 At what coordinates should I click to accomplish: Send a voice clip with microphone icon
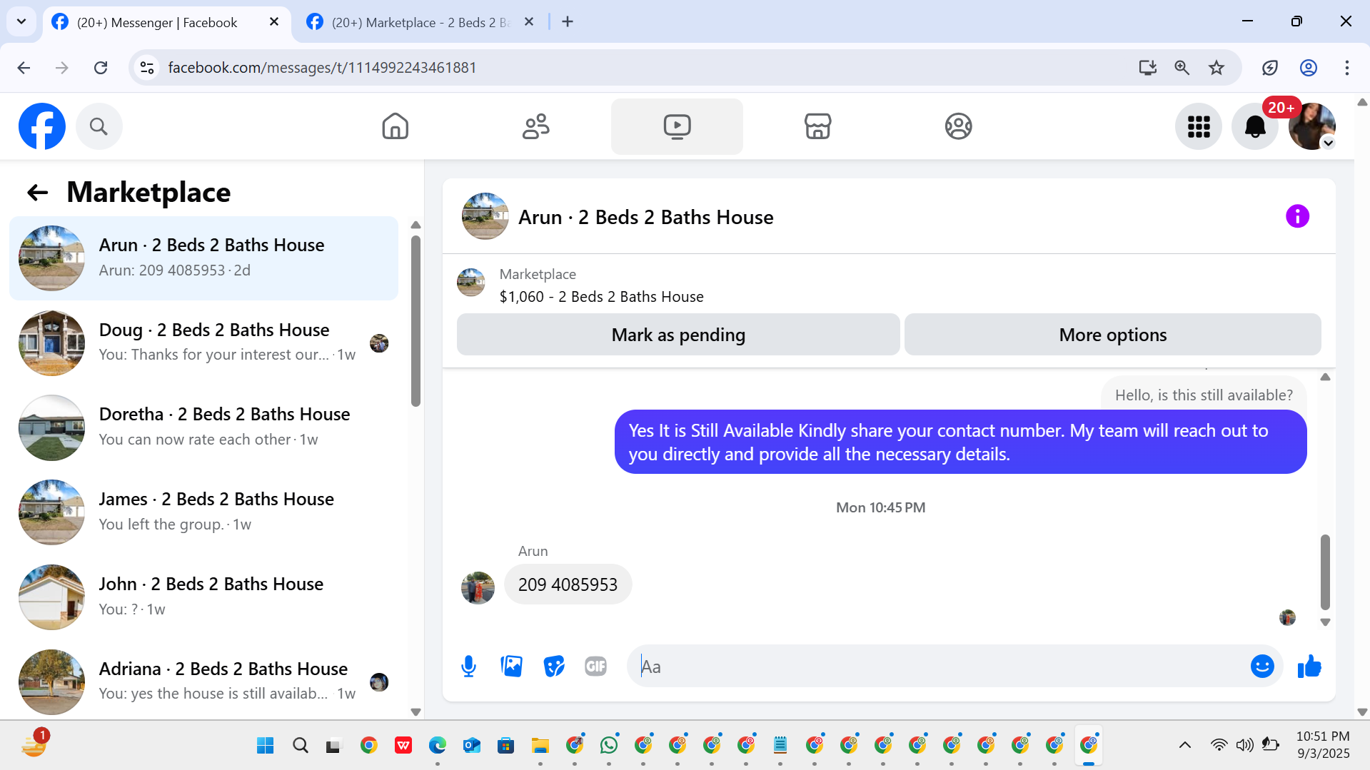pyautogui.click(x=468, y=667)
